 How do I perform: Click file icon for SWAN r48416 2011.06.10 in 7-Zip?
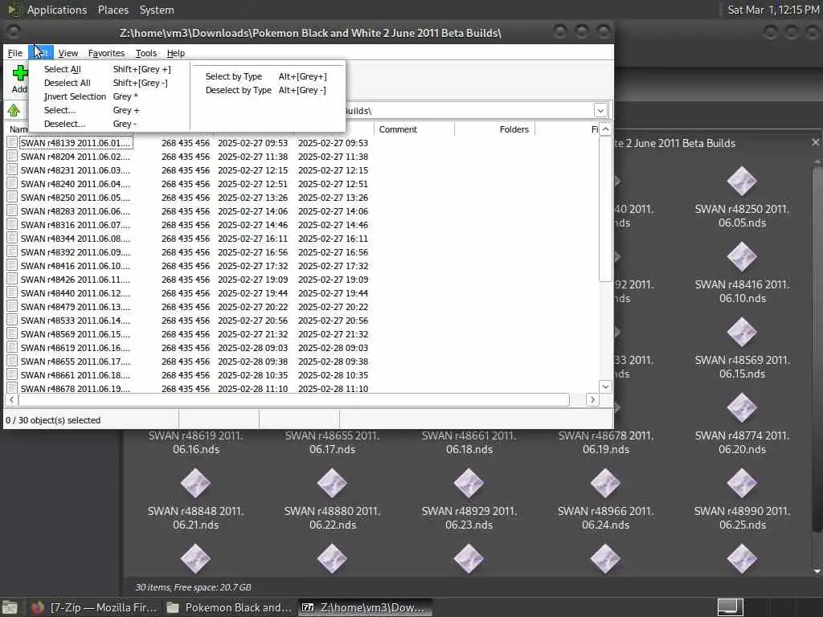(12, 265)
